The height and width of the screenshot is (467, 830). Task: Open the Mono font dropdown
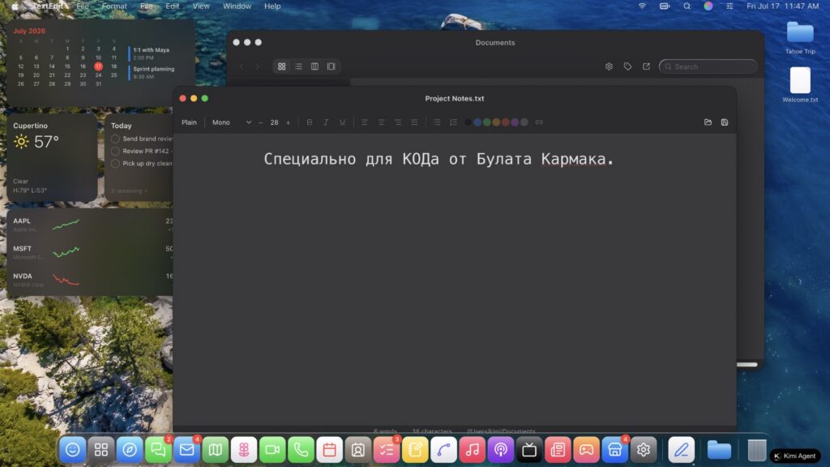[x=231, y=122]
